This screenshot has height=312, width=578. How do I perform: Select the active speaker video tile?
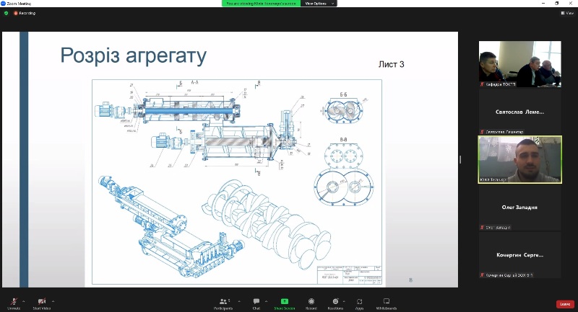[x=519, y=159]
